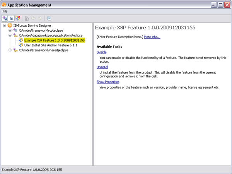The width and height of the screenshot is (232, 174).
Task: Click the Application Management title bar icon
Action: pos(4,5)
